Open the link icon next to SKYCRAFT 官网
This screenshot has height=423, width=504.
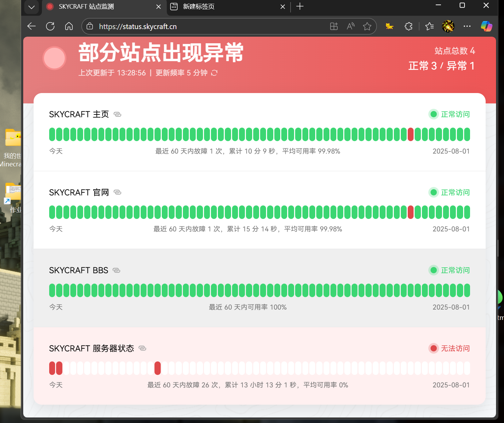(117, 192)
